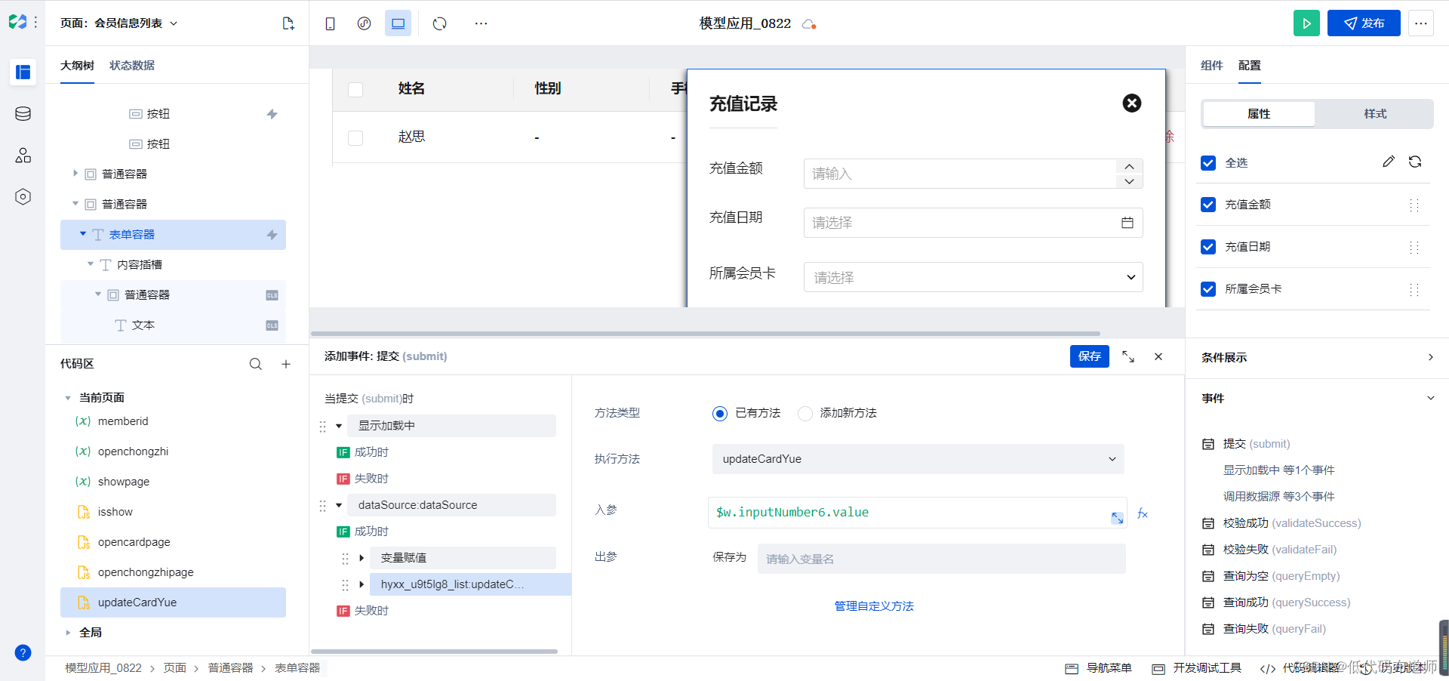Screen dimensions: 1449x681
Task: Collapse the 当前页面 code group
Action: point(68,398)
